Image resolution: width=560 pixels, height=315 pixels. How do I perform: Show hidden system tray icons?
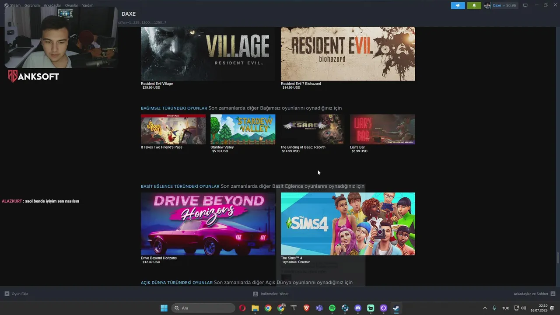485,308
